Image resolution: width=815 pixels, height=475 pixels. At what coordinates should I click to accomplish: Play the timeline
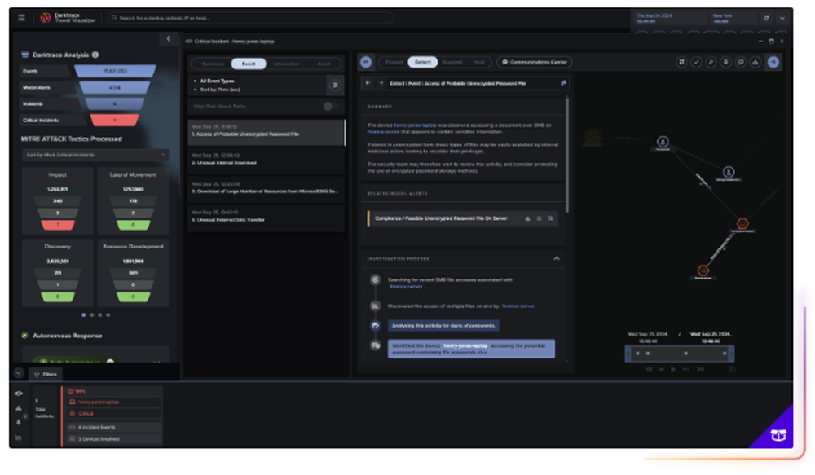(x=673, y=370)
